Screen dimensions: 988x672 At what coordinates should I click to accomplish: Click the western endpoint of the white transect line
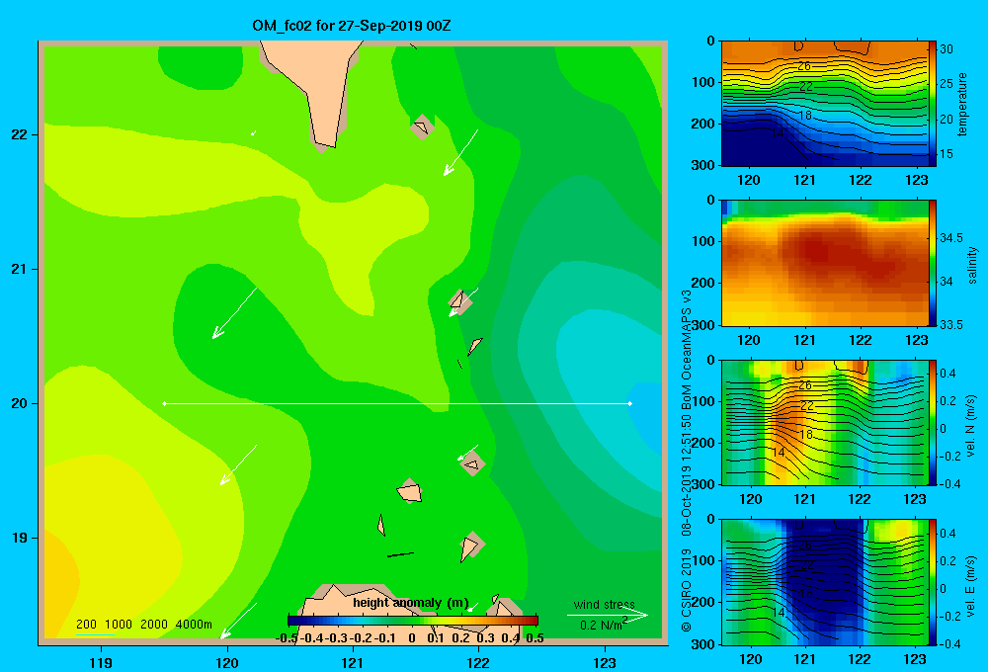tap(164, 403)
